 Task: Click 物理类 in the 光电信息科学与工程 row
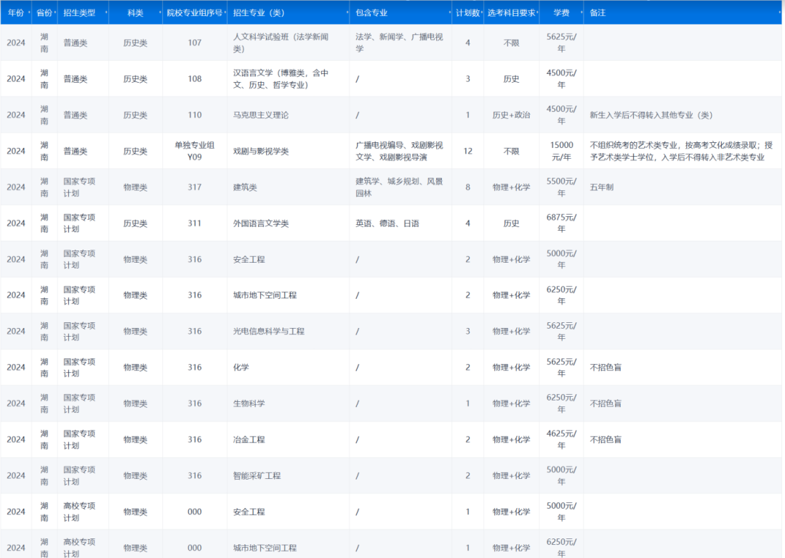[135, 331]
